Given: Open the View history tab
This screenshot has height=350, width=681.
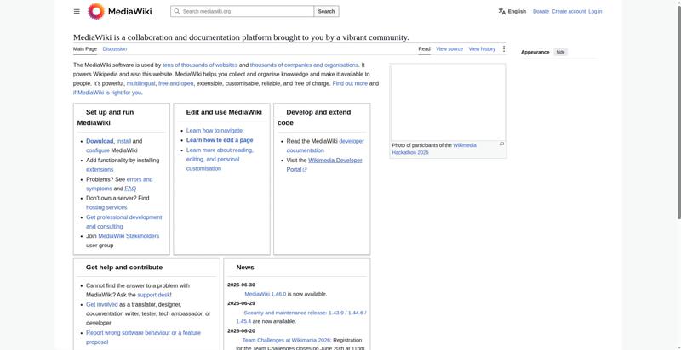Looking at the screenshot, I should (482, 49).
